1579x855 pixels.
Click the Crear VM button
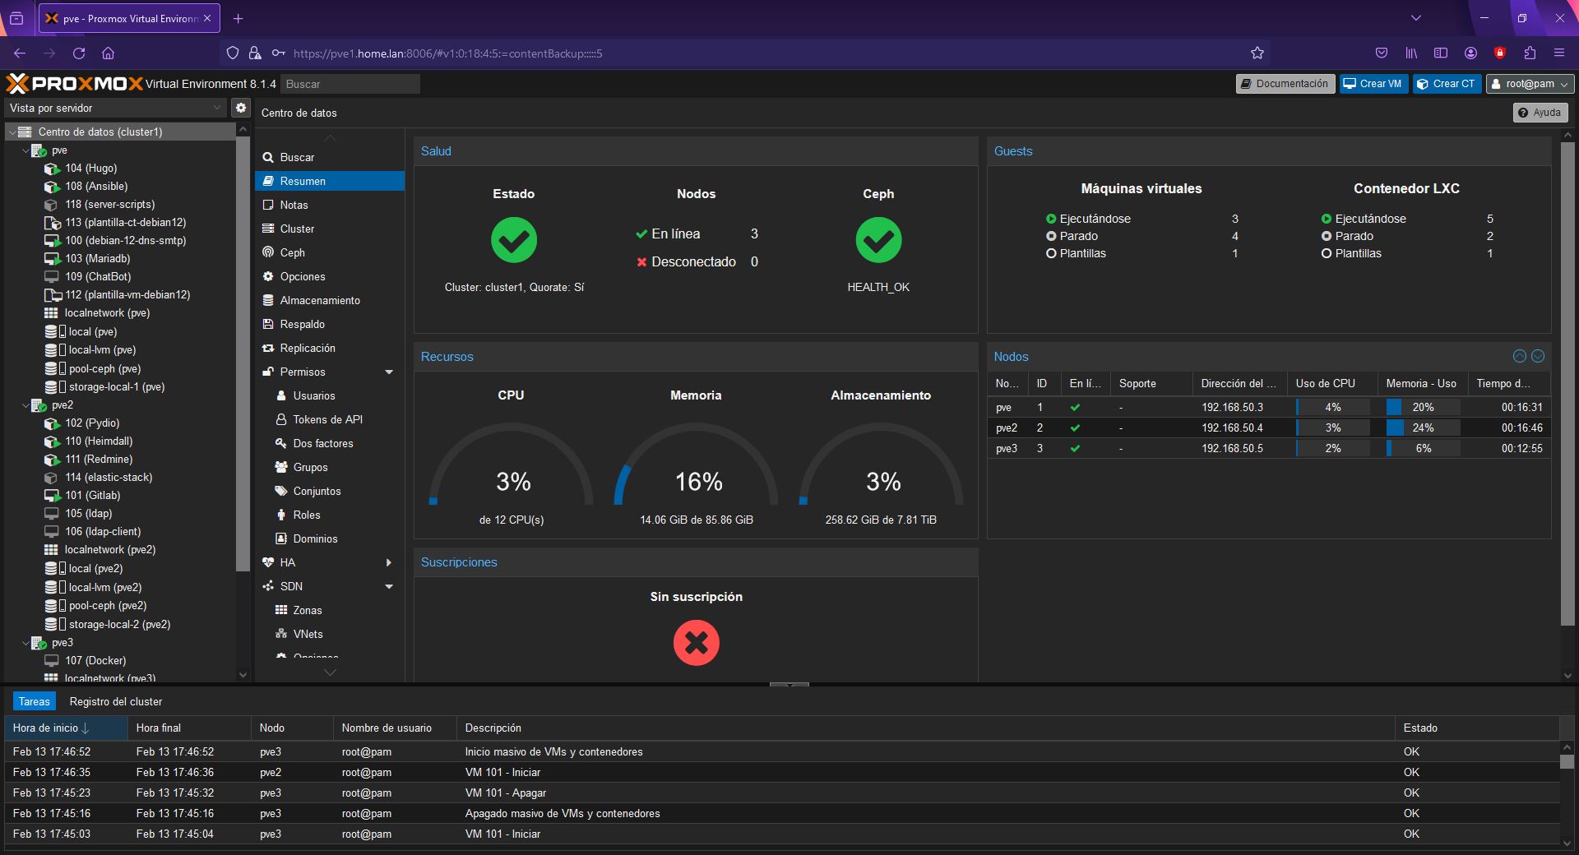[x=1373, y=84]
